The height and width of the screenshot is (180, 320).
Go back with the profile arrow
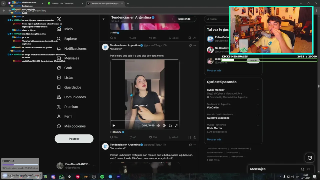coord(104,19)
